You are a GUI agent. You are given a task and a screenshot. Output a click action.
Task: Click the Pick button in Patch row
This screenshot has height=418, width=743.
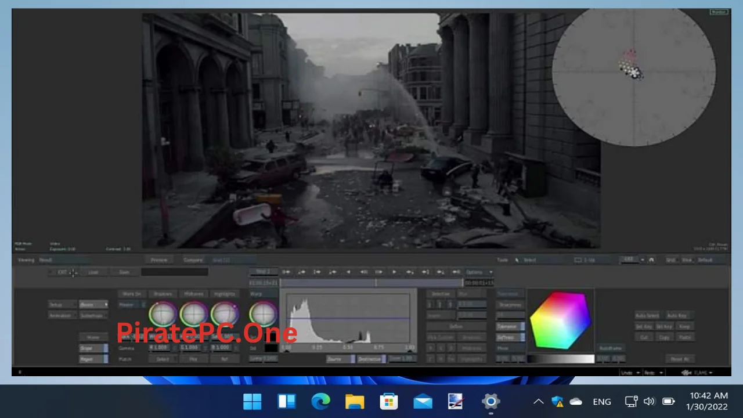tap(194, 359)
